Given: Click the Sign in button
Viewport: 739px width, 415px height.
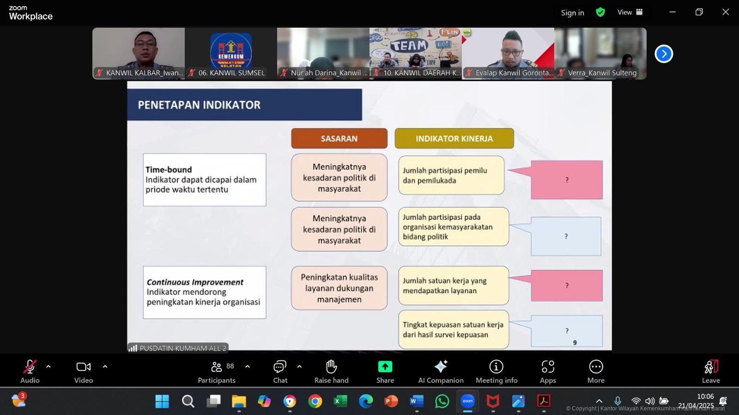Looking at the screenshot, I should click(x=572, y=12).
